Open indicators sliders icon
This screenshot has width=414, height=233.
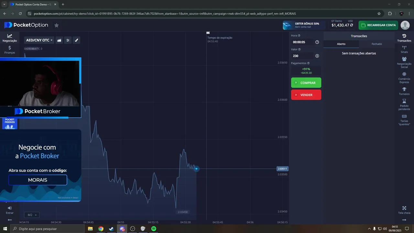click(x=68, y=40)
